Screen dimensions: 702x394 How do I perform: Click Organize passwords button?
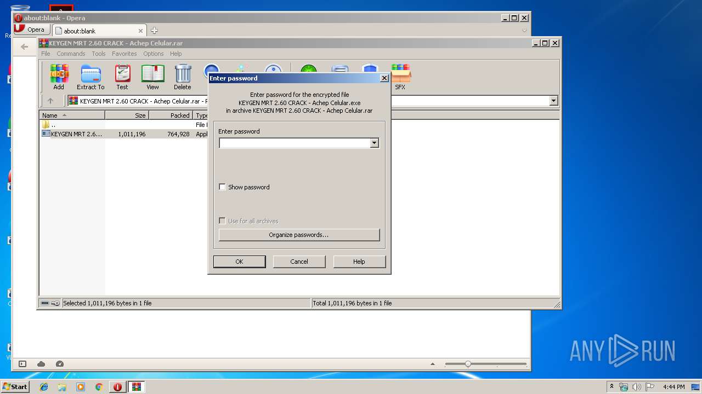299,235
